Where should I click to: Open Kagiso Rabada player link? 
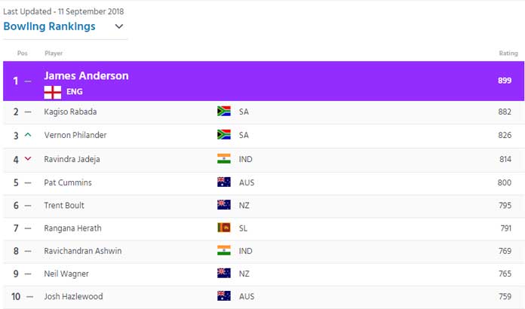70,112
